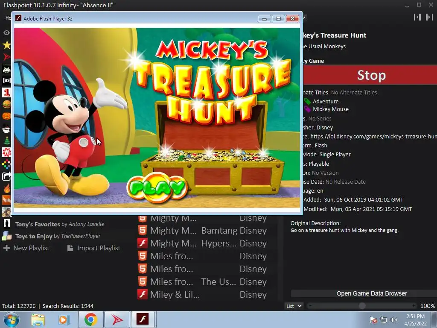Open the space invader playlist icon
The height and width of the screenshot is (328, 437).
point(6,69)
